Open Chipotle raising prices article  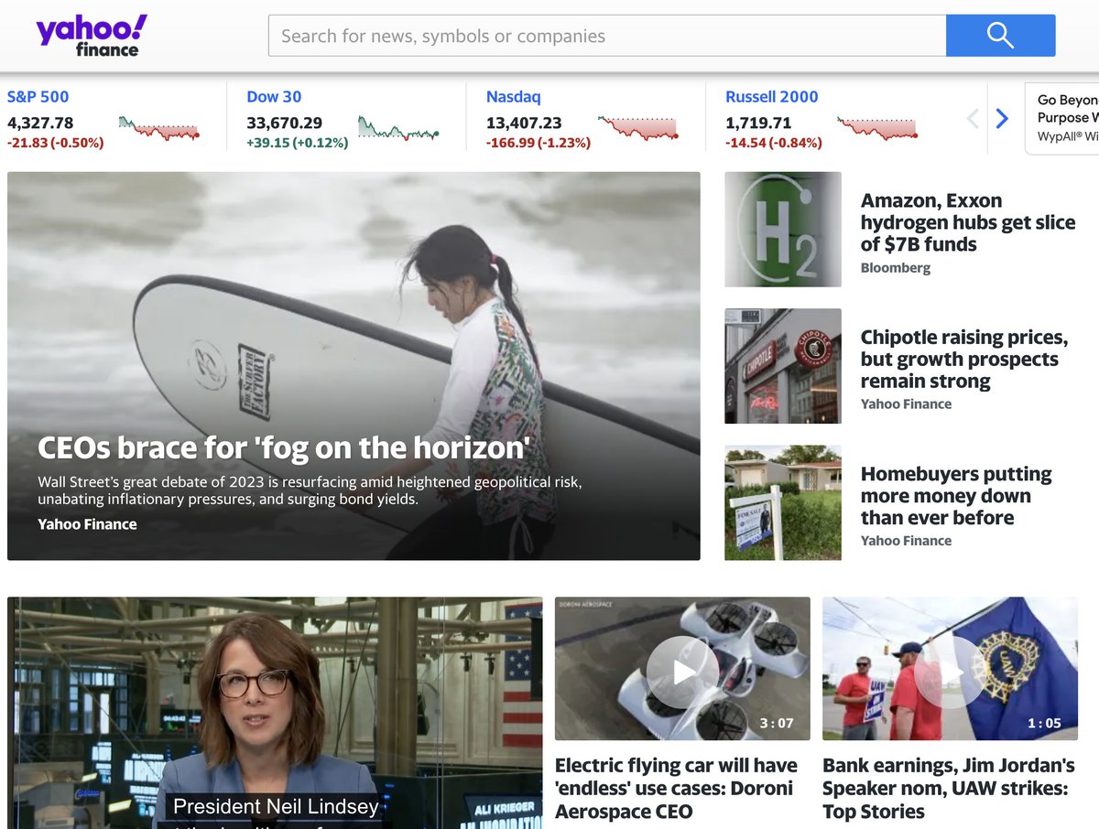pyautogui.click(x=964, y=359)
